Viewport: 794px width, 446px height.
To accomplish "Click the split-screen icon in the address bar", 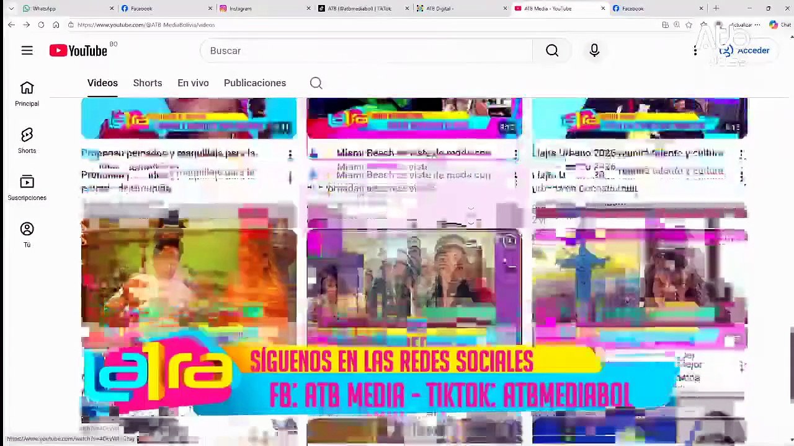I will tap(665, 25).
